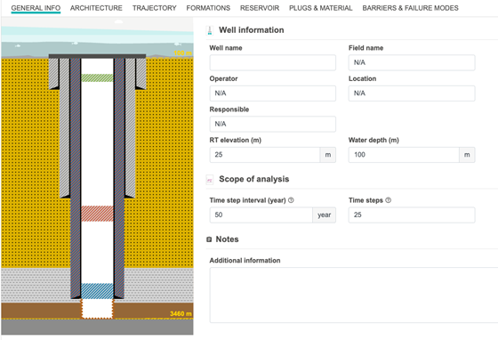Click the Responsible input field
The height and width of the screenshot is (340, 498).
[x=272, y=124]
